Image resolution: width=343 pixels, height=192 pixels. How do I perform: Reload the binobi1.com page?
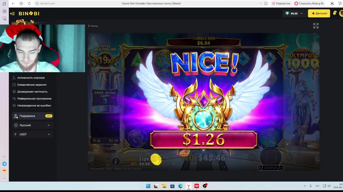(29, 3)
